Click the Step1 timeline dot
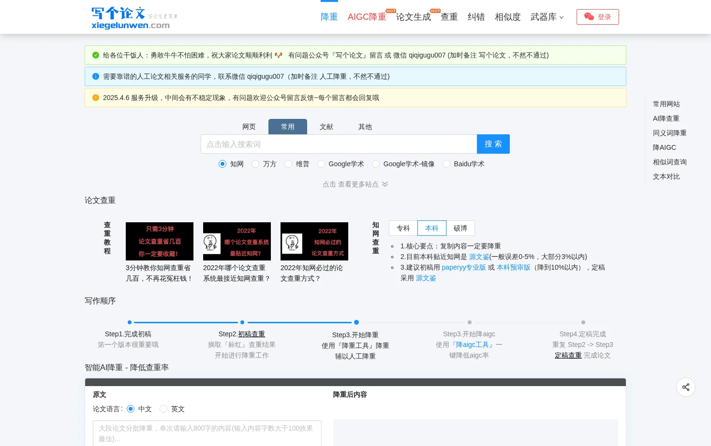Viewport: 711px width, 446px height. 130,322
